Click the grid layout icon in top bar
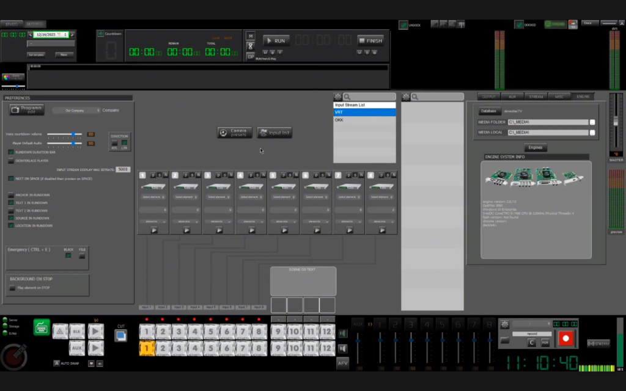Viewport: 626px width, 391px height. coord(461,24)
